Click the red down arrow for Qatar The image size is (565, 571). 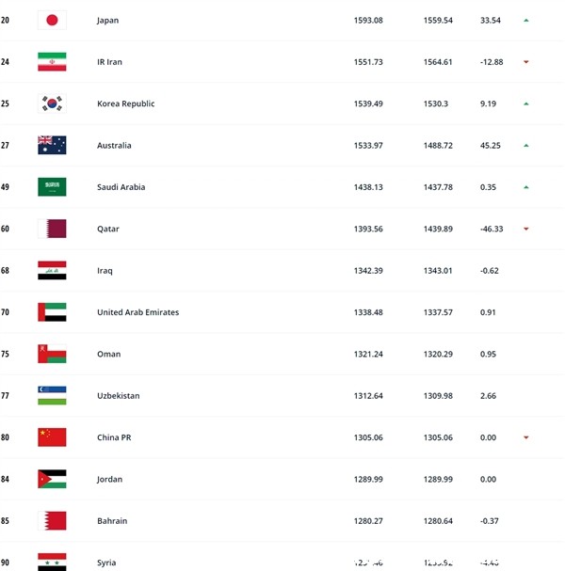tap(526, 229)
